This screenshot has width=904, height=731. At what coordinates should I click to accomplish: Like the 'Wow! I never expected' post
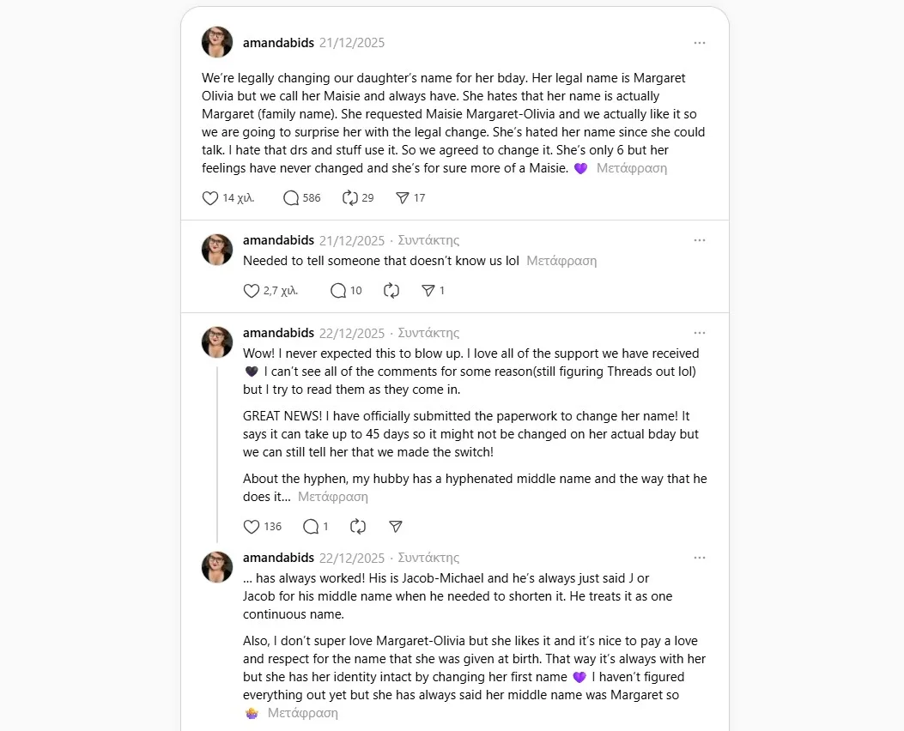pos(252,527)
